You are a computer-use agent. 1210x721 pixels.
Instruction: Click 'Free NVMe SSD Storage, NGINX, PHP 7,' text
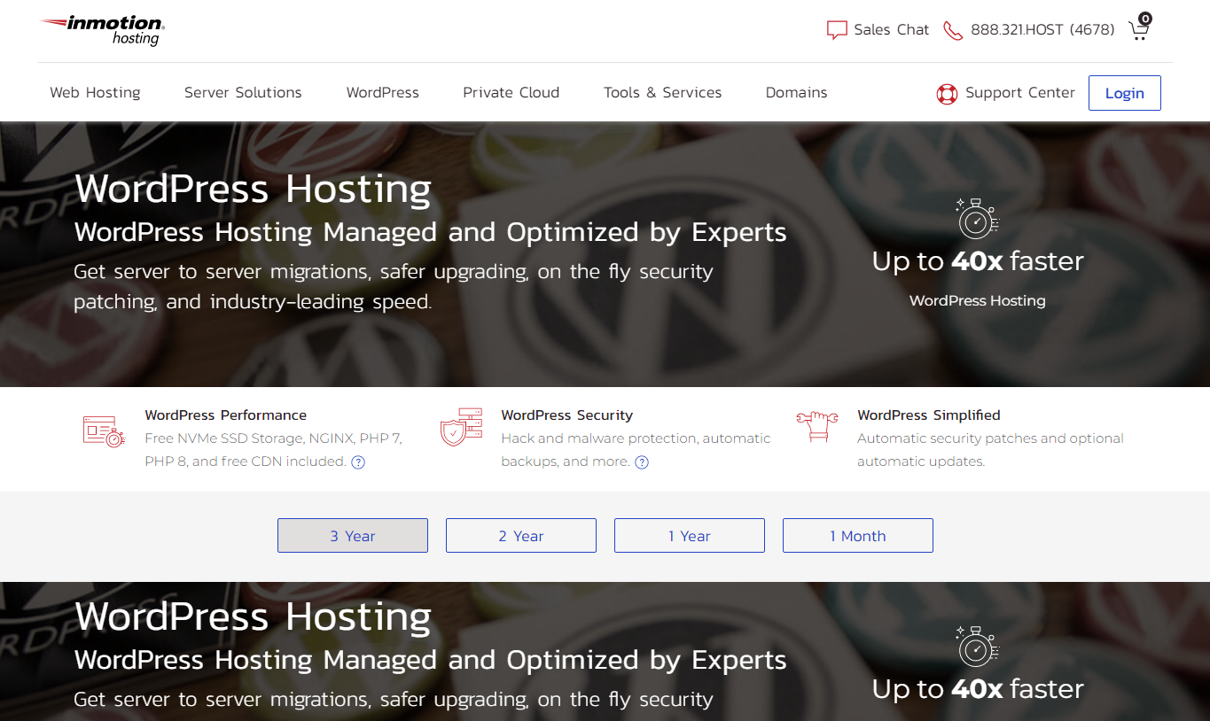[273, 438]
